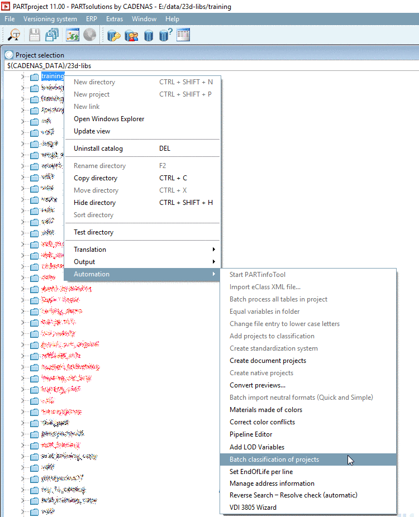Select Start PARTinfoTool
419x517 pixels.
[308, 275]
